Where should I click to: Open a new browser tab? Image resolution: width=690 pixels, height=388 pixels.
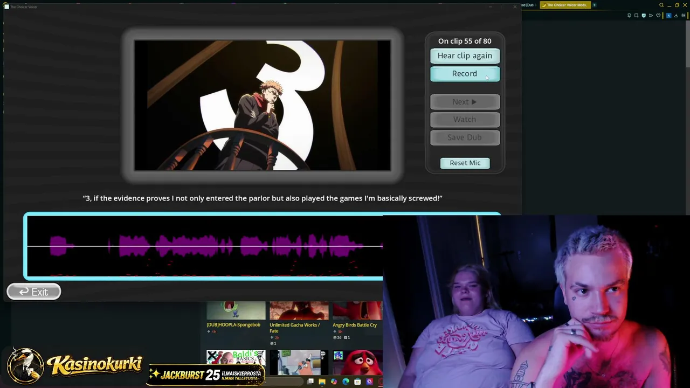(595, 5)
